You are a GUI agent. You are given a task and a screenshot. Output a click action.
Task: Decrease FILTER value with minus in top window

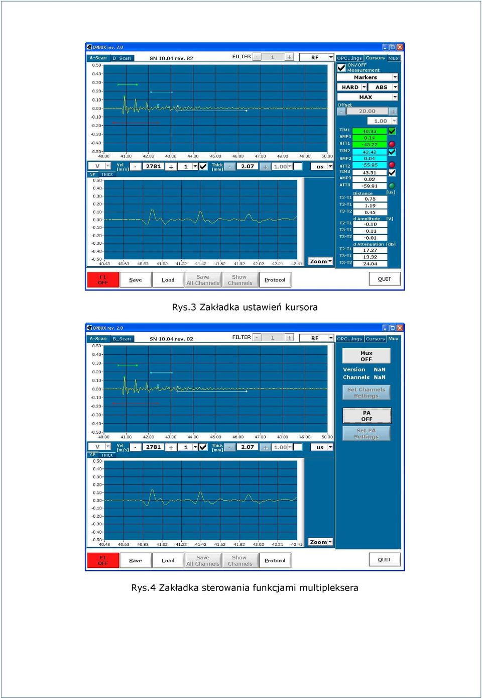(x=257, y=57)
